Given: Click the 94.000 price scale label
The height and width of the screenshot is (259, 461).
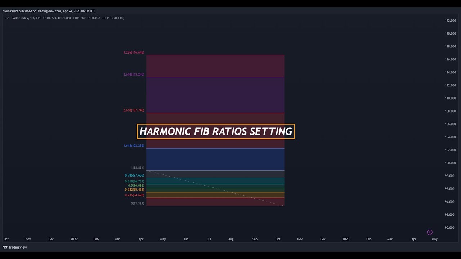Looking at the screenshot, I should coord(449,202).
